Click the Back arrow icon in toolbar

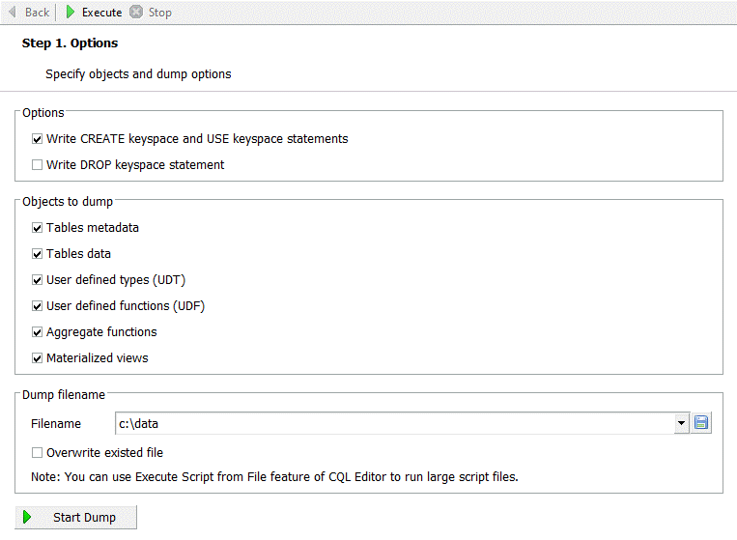coord(13,13)
